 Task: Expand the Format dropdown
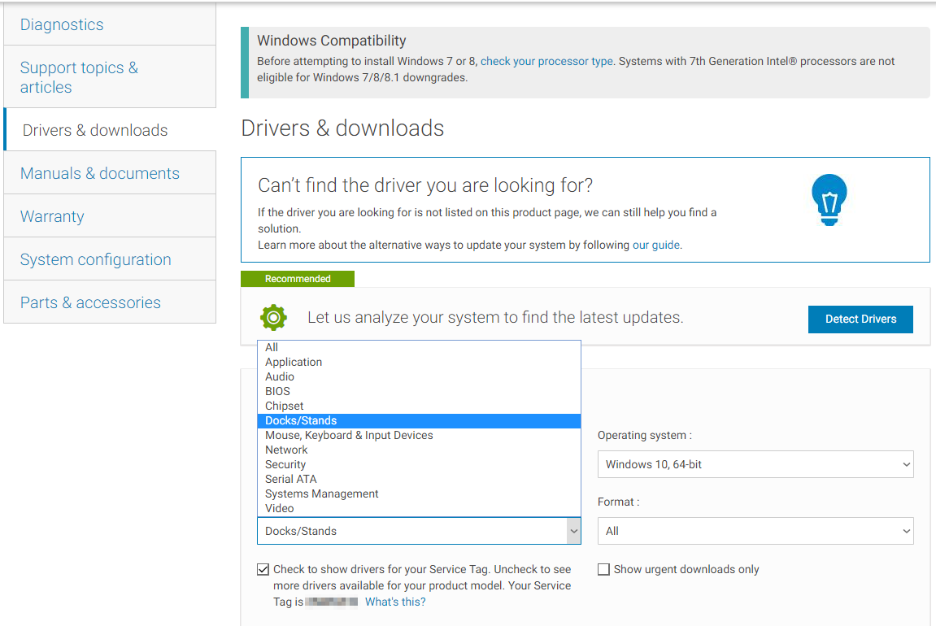tap(755, 531)
